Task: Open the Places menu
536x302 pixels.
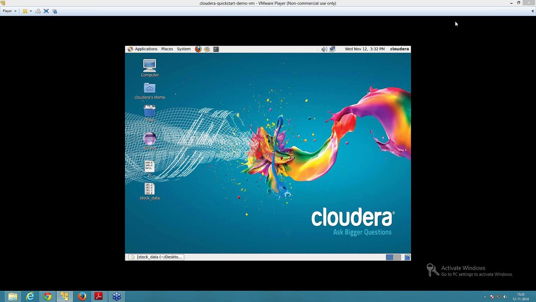Action: [x=167, y=49]
